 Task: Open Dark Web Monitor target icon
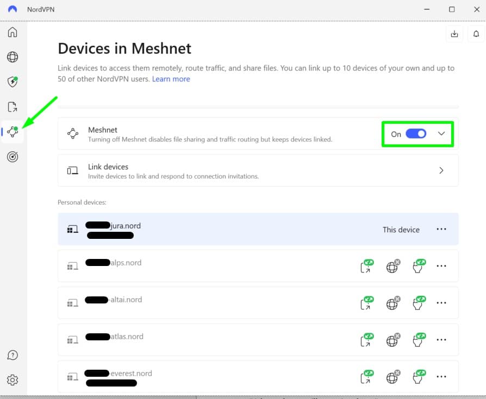(13, 157)
